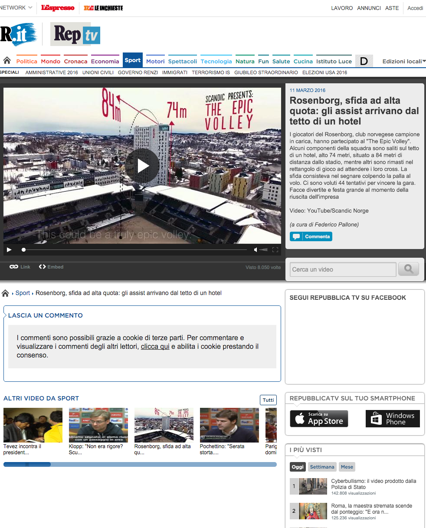The height and width of the screenshot is (528, 426).
Task: Click the L'Espresso logo
Action: coord(58,8)
